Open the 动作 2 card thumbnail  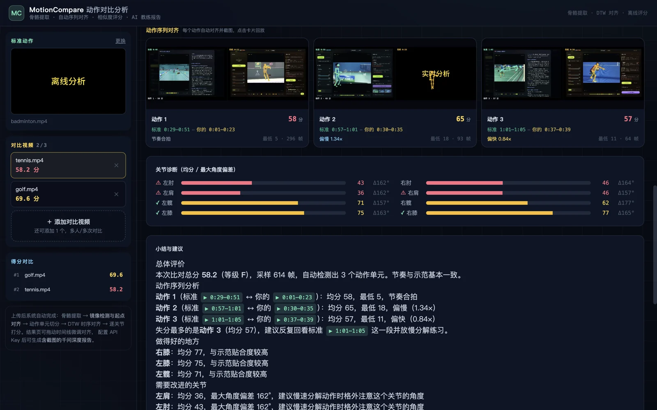tap(395, 74)
